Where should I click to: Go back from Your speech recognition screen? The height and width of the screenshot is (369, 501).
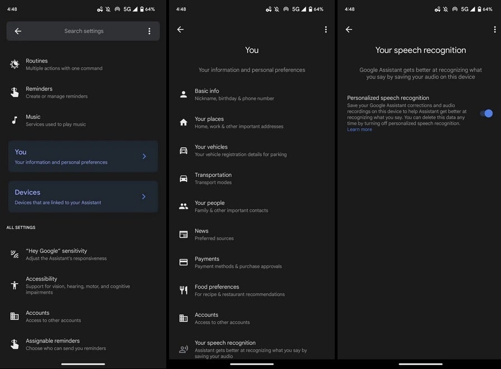click(x=349, y=29)
